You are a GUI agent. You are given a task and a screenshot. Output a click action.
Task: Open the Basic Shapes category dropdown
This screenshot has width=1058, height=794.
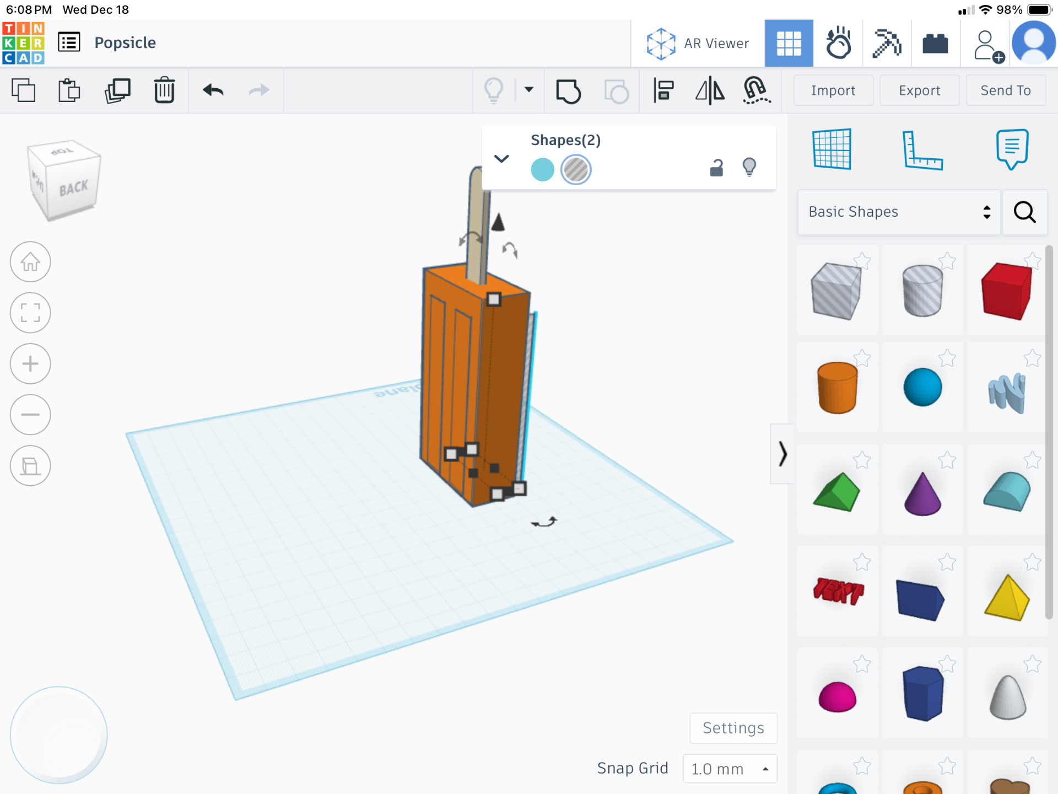899,212
